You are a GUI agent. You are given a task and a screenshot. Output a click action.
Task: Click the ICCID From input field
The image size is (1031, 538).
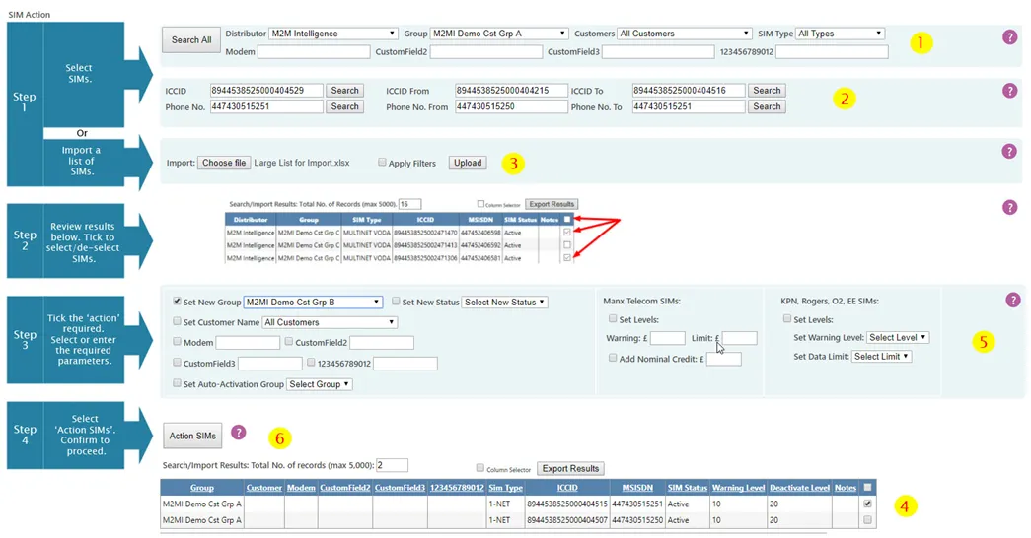511,91
